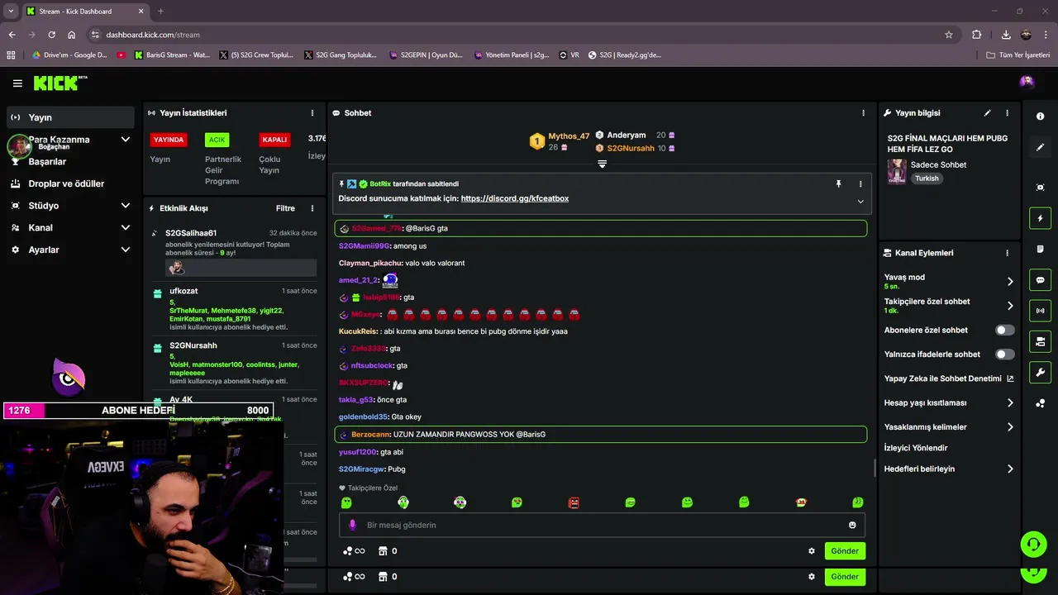
Task: Click the info icon in right sidebar
Action: point(1040,117)
